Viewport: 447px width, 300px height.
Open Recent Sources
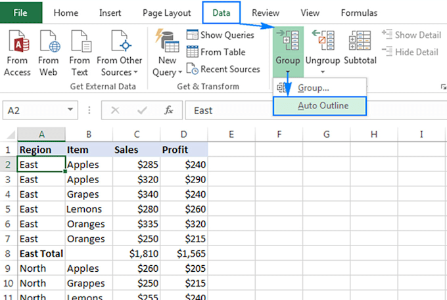point(223,69)
